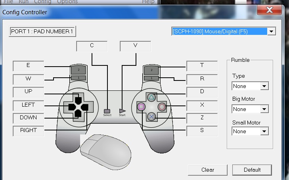This screenshot has width=289, height=180.
Task: Select the DOWN key field
Action: (29, 118)
